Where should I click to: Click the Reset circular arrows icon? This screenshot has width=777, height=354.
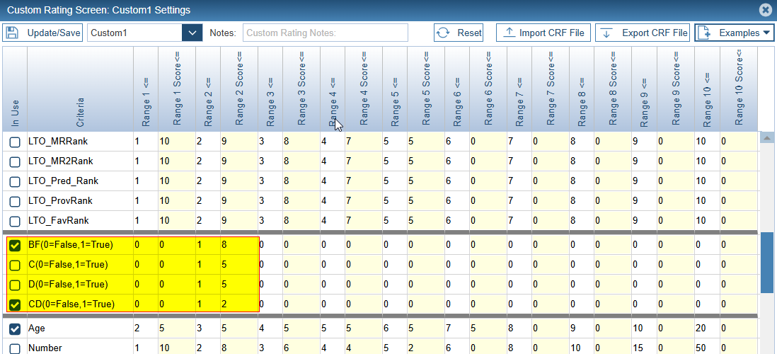click(x=444, y=33)
